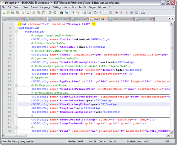
Task: Open the Format menu
Action: pyautogui.click(x=34, y=7)
